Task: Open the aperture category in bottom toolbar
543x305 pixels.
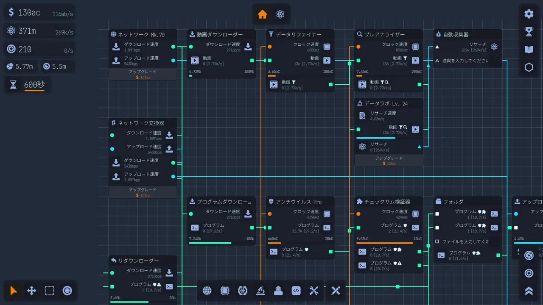Action: [x=243, y=291]
